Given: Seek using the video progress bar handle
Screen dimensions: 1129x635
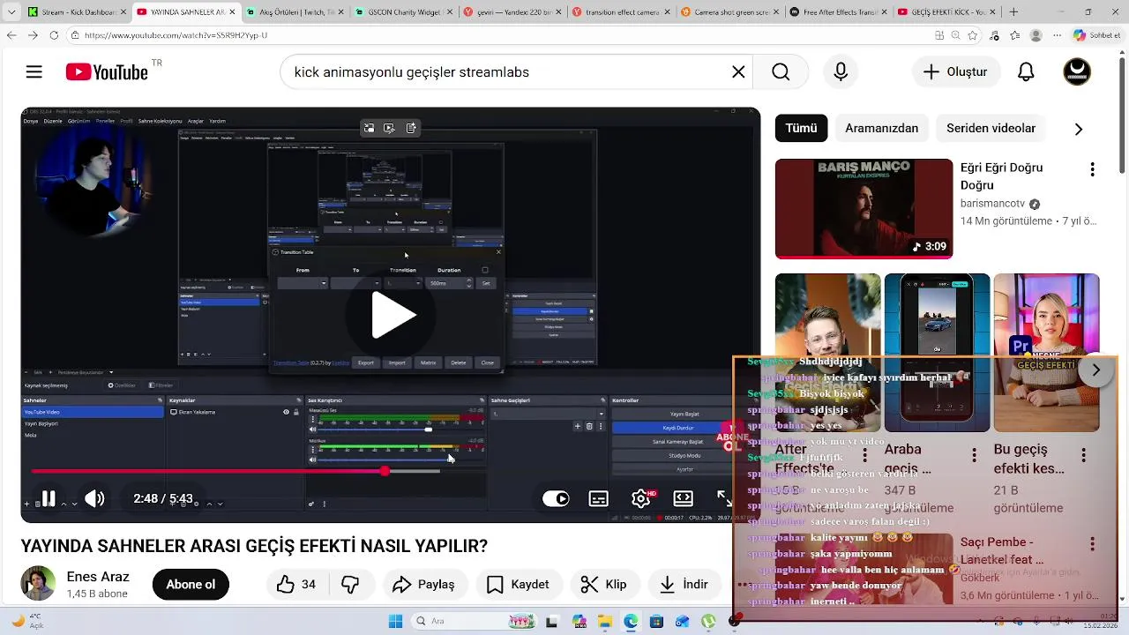Looking at the screenshot, I should [x=385, y=471].
